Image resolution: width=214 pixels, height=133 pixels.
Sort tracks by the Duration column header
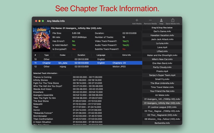coord(81,55)
